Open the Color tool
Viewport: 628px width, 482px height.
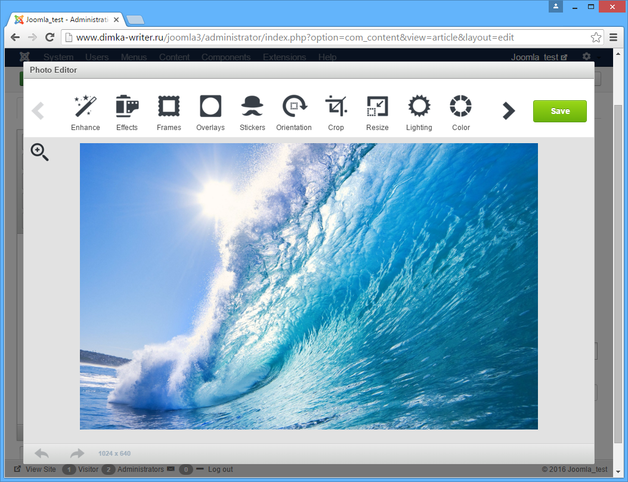click(x=461, y=112)
